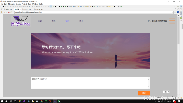The image size is (183, 103).
Task: Click the IME 拼 input mode indicator
Action: pos(166,92)
